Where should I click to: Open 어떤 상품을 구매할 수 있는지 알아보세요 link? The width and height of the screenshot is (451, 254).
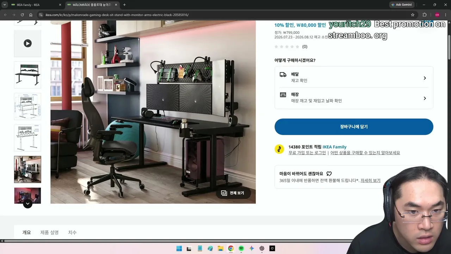(365, 153)
